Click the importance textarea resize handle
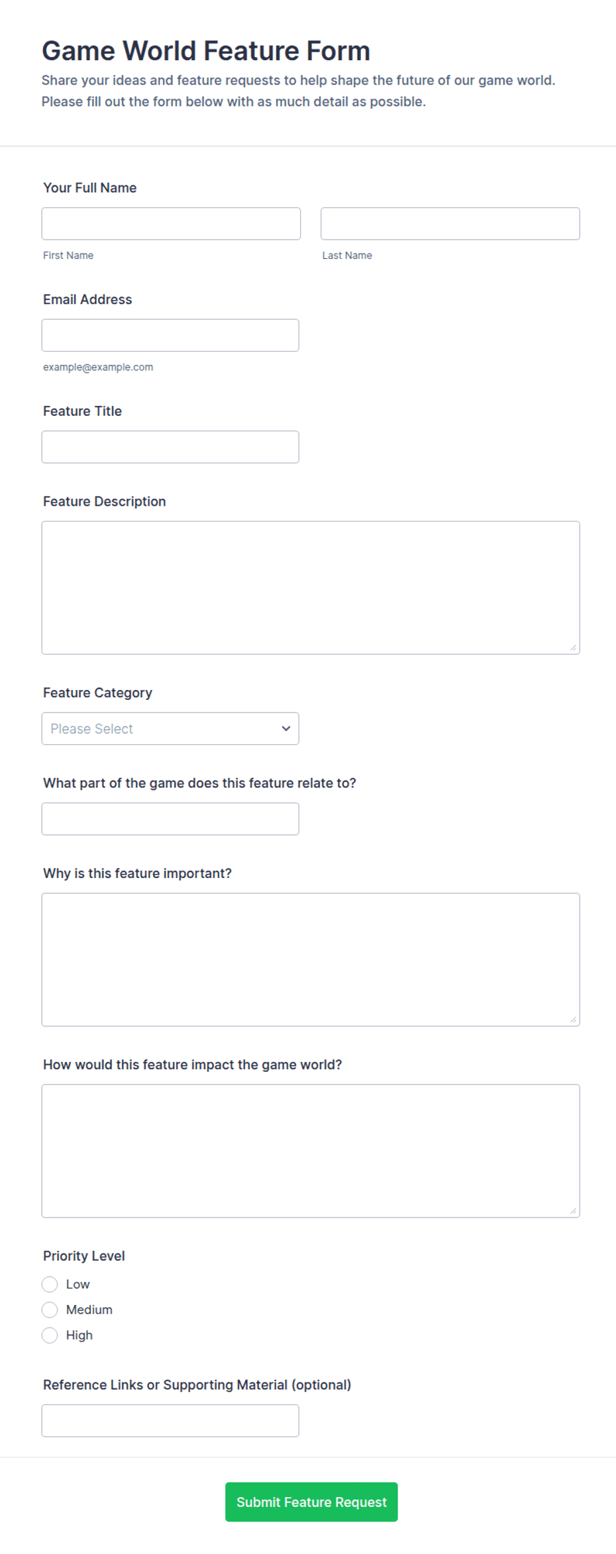The image size is (616, 1554). click(573, 1020)
